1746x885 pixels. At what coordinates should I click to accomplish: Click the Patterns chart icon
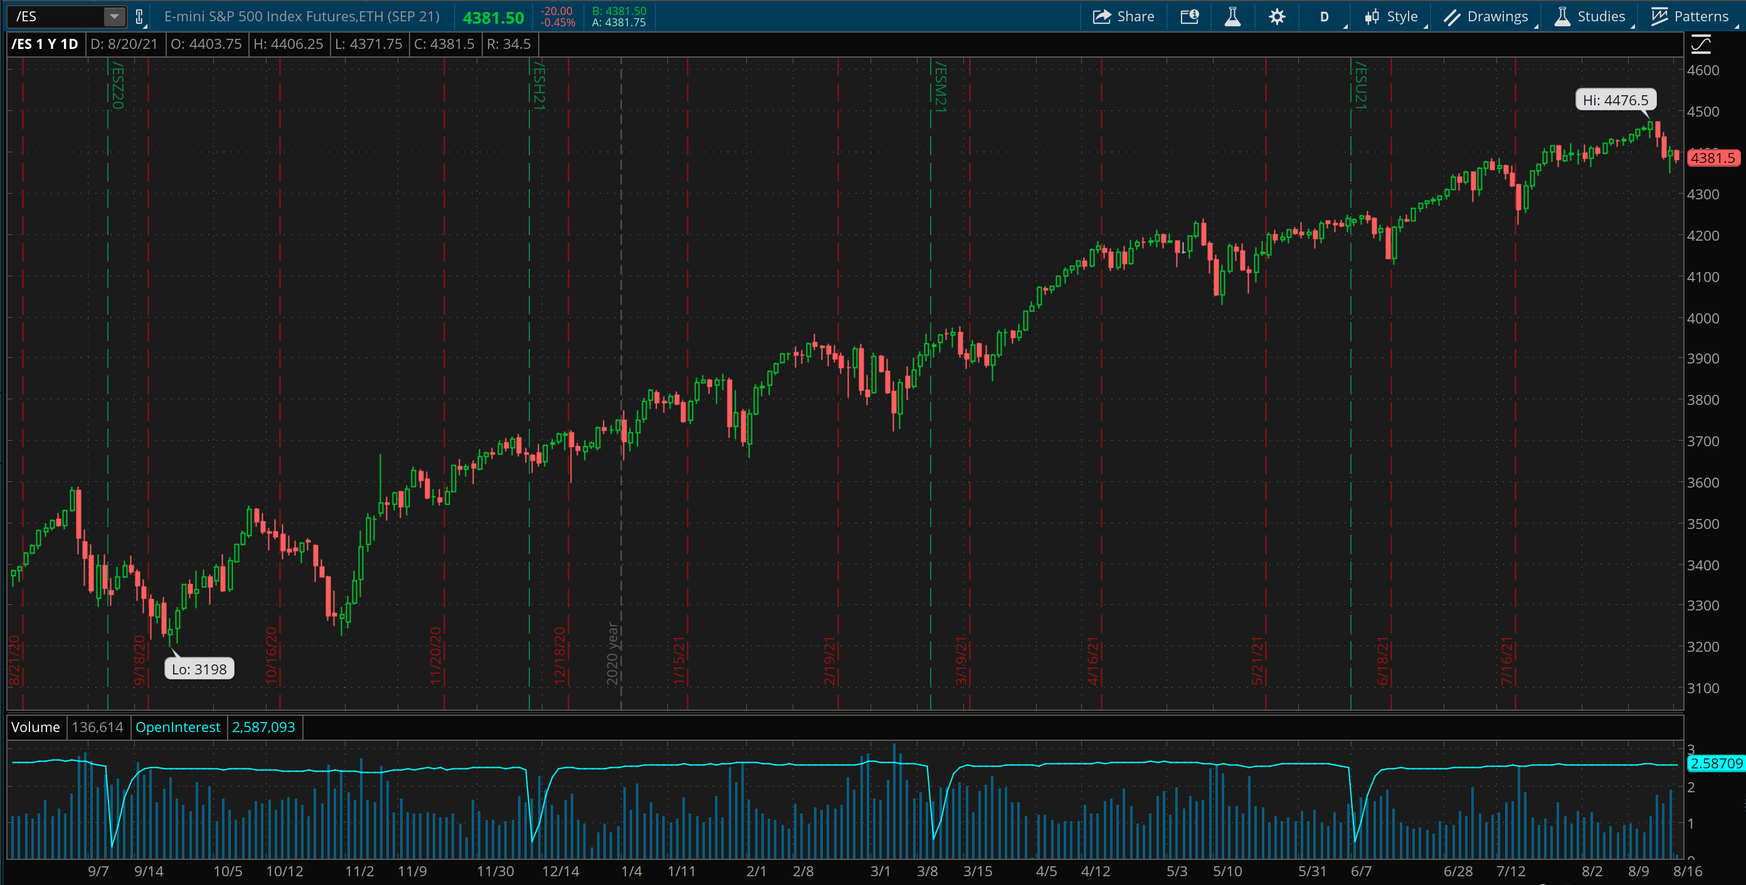coord(1659,16)
